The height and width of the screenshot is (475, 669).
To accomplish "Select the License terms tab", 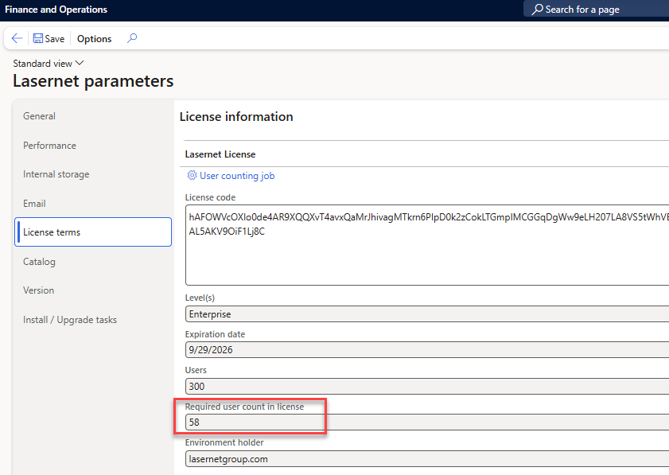I will coord(93,232).
